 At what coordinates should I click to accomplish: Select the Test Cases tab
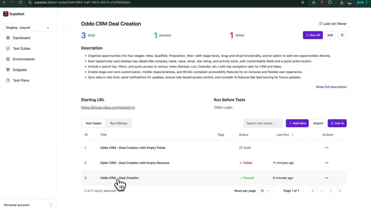[x=93, y=123]
